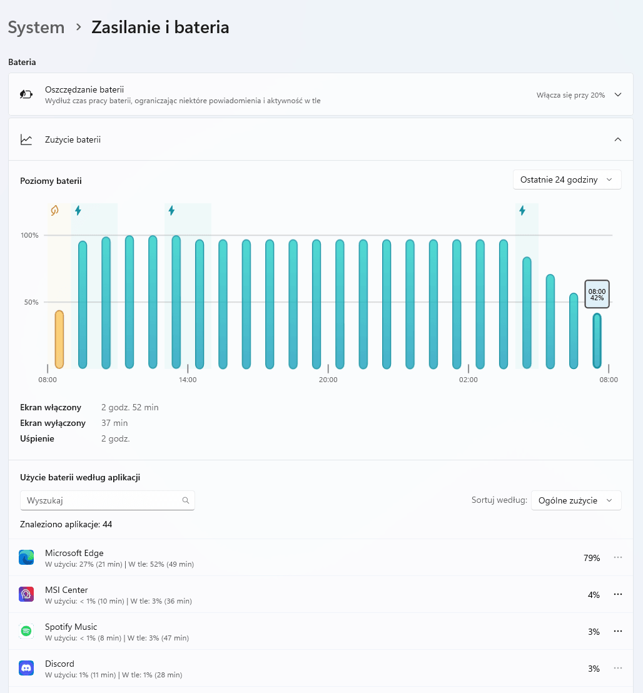Screen dimensions: 643x693
Task: Click the battery saver leaf icon
Action: click(26, 94)
